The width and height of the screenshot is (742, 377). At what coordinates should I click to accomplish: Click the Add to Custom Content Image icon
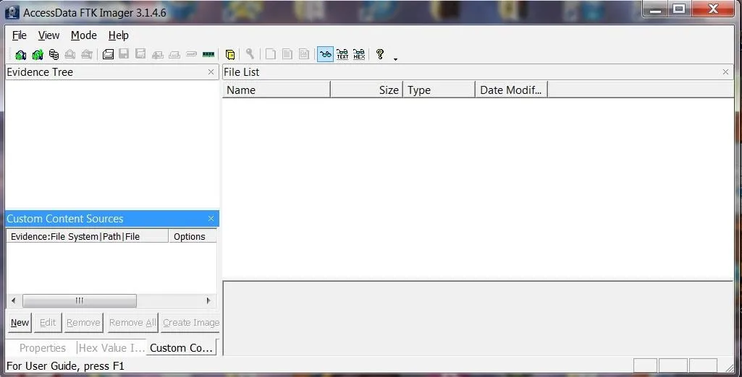[x=158, y=55]
